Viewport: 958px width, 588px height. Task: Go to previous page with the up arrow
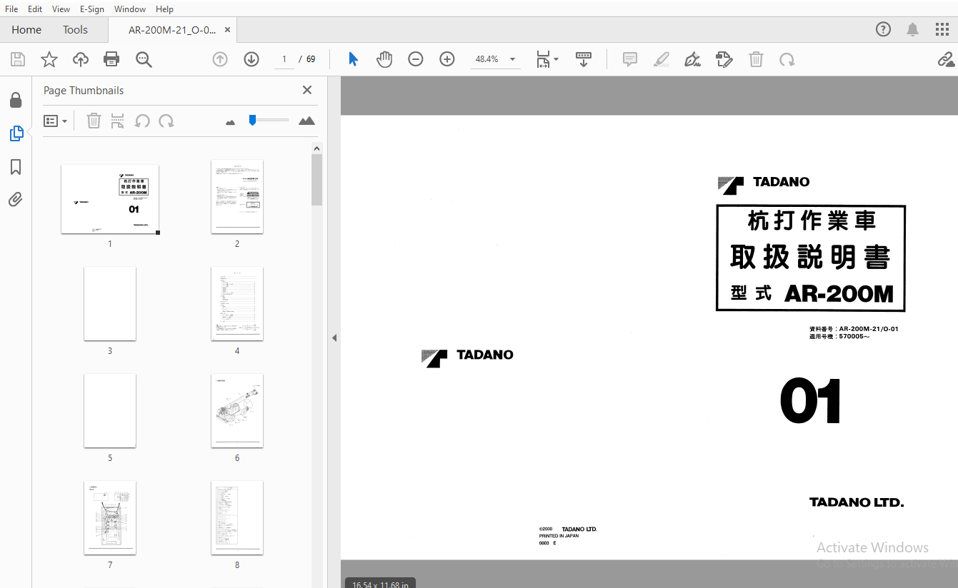point(220,59)
